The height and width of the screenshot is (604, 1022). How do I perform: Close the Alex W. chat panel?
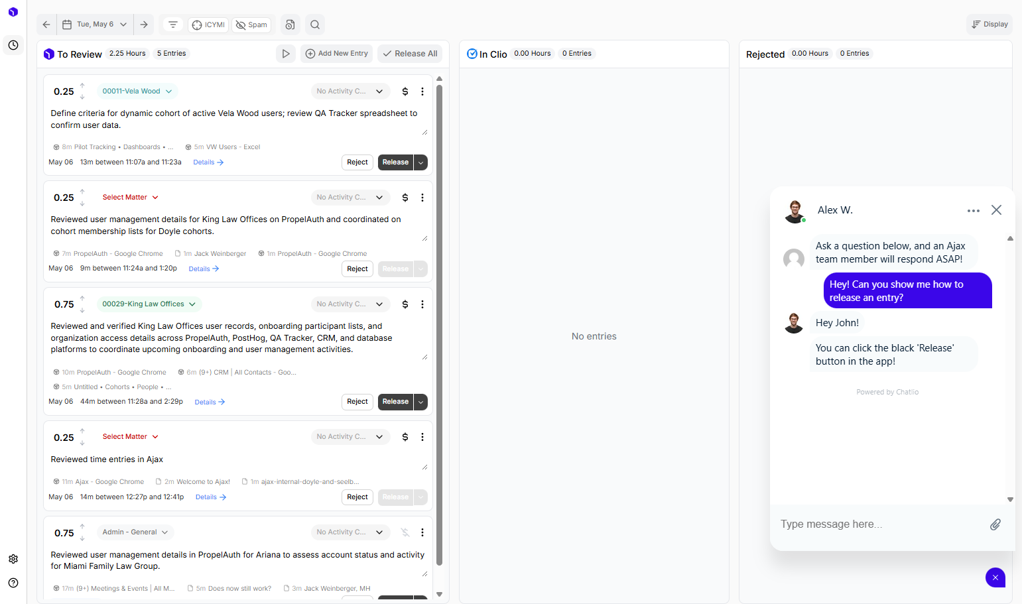click(996, 210)
